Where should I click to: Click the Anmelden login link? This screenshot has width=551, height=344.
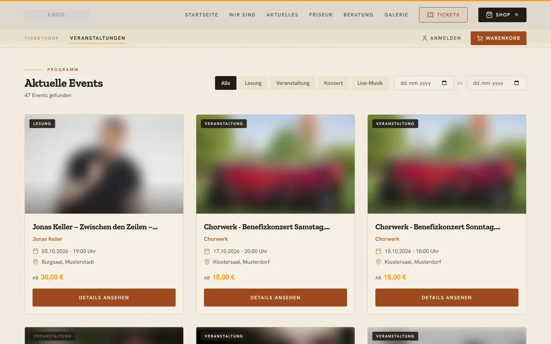(x=441, y=38)
